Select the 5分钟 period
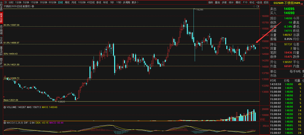 pos(26,2)
